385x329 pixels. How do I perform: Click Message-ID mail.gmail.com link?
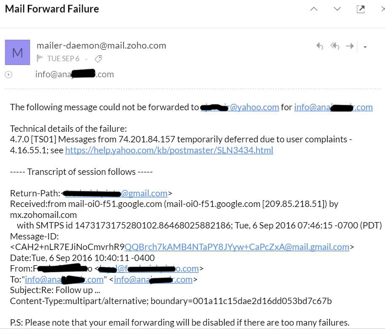pos(236,247)
